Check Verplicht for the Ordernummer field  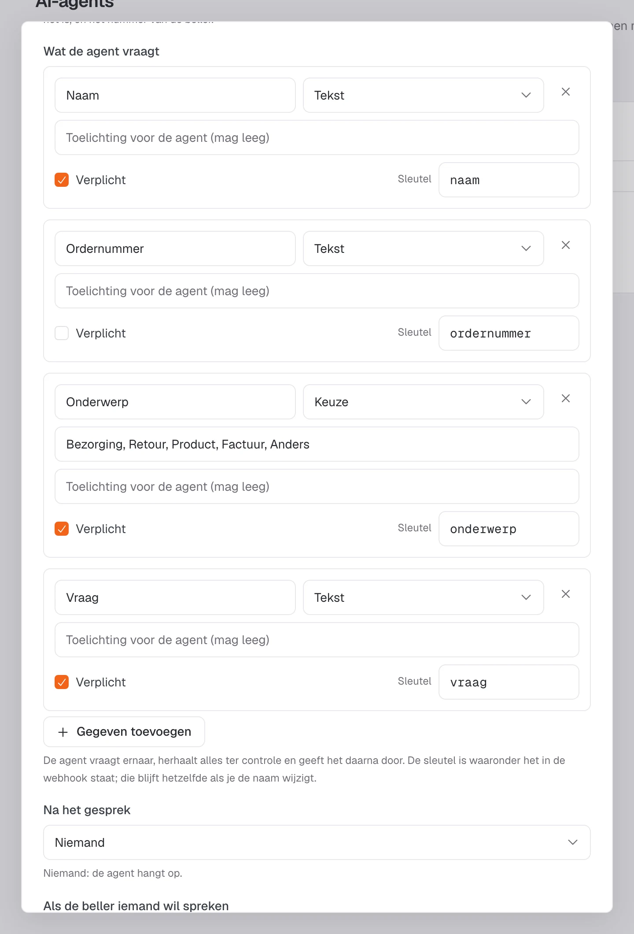click(x=62, y=333)
